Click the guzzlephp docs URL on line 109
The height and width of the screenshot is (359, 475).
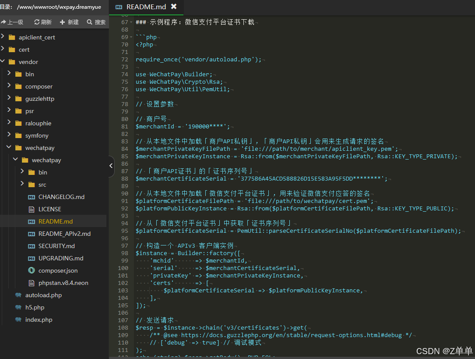click(292, 335)
